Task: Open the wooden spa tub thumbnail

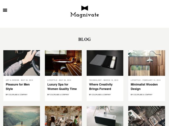Action: pyautogui.click(x=63, y=63)
